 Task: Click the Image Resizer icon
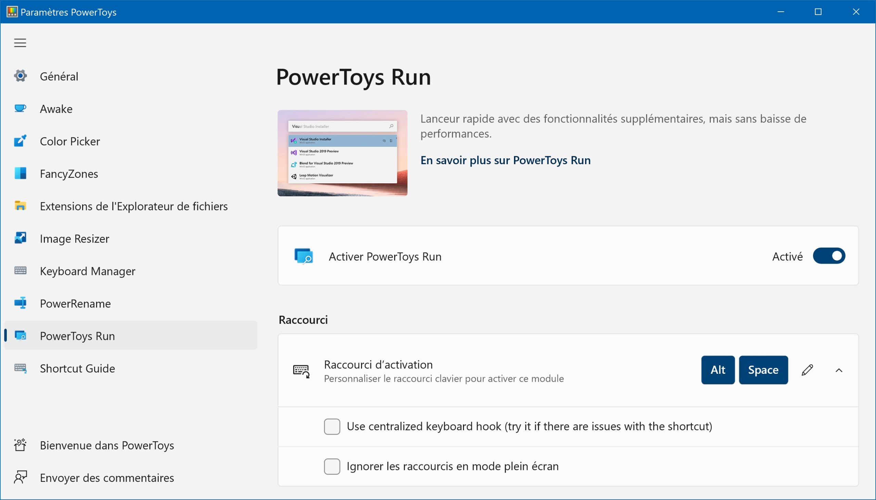point(20,238)
